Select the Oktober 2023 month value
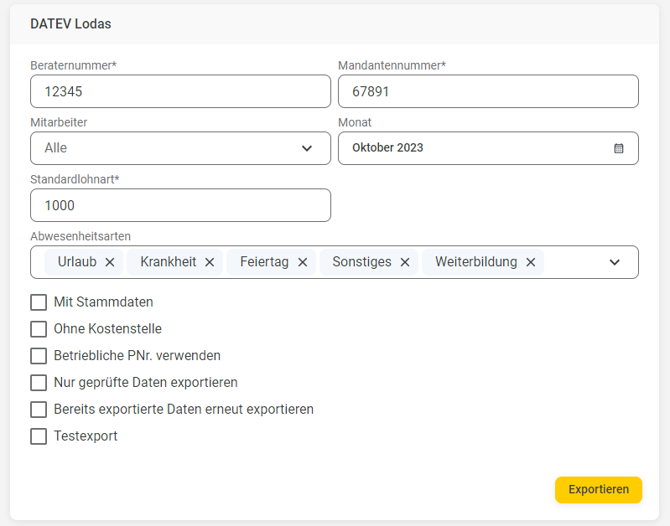Screen dimensions: 670x526 point(387,147)
